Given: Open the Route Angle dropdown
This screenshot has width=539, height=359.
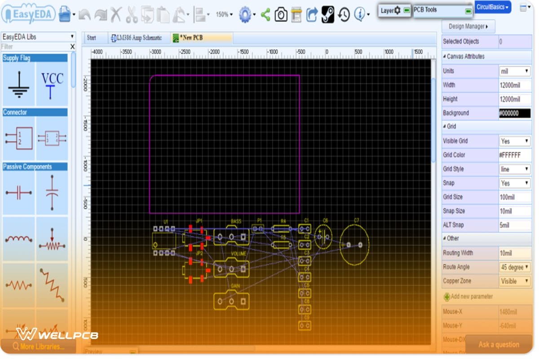Looking at the screenshot, I should click(515, 267).
